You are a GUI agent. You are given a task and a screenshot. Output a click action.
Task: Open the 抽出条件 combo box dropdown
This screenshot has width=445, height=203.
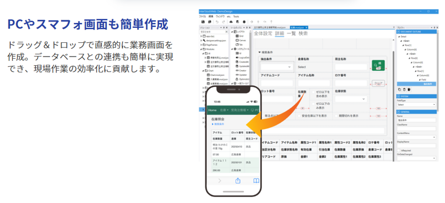(x=277, y=67)
